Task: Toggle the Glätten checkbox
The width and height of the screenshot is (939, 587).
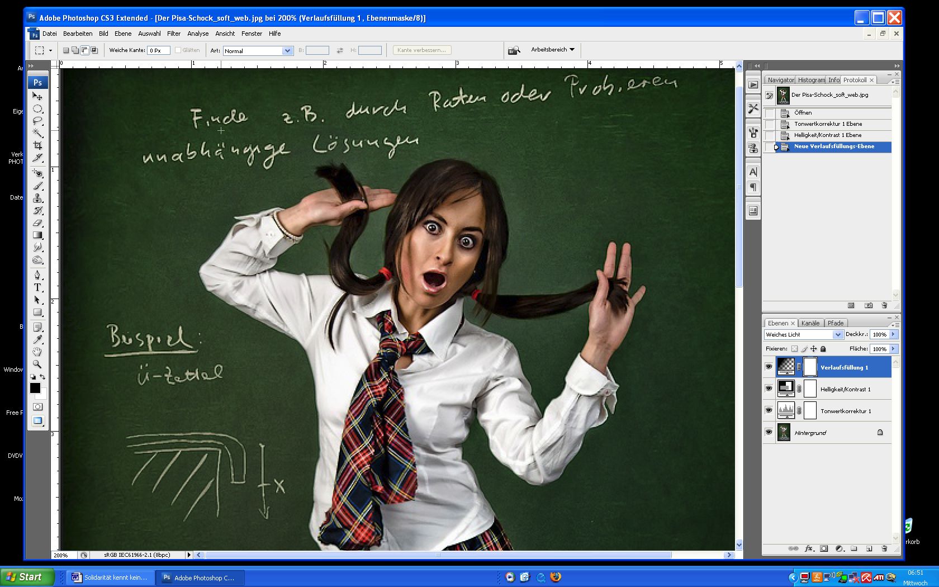Action: tap(178, 50)
